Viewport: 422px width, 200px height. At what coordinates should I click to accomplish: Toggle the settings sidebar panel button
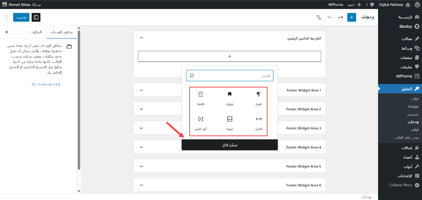(36, 18)
